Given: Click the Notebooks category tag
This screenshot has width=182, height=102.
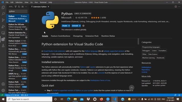Looking at the screenshot, I should pyautogui.click(x=160, y=58).
